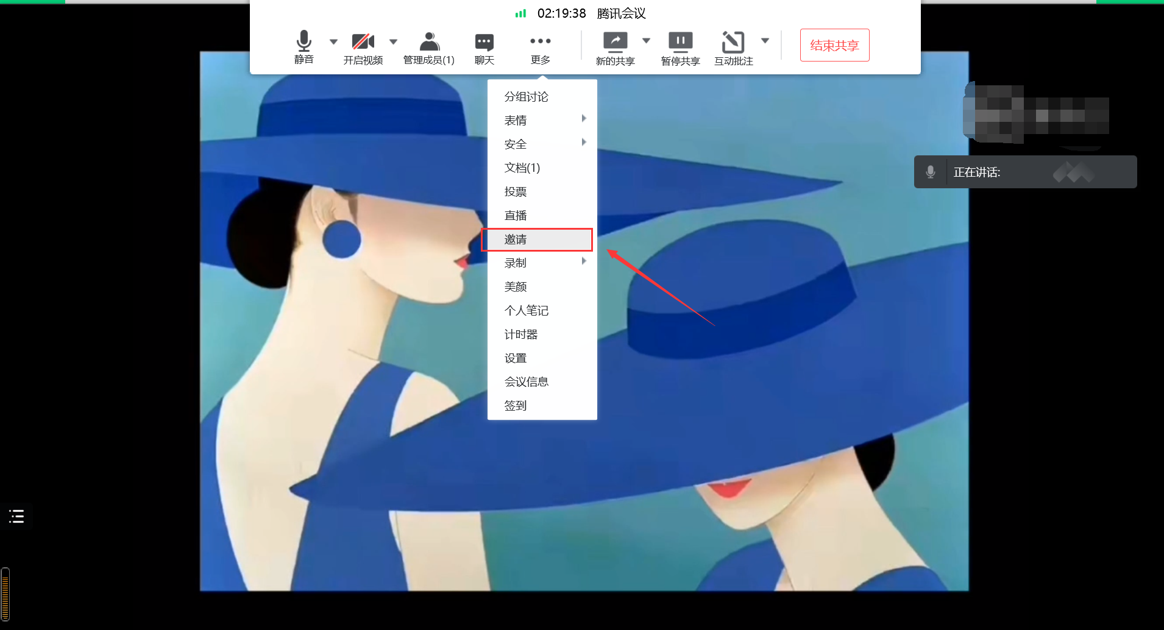The width and height of the screenshot is (1164, 630).
Task: Open 个人笔记 from the menu
Action: 542,310
